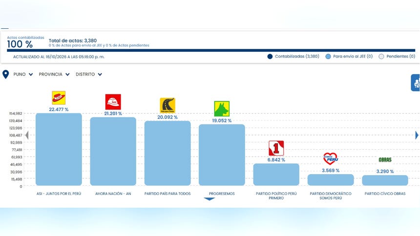This screenshot has width=420, height=236.
Task: Click the Pendientes (0) legend label
Action: [401, 57]
